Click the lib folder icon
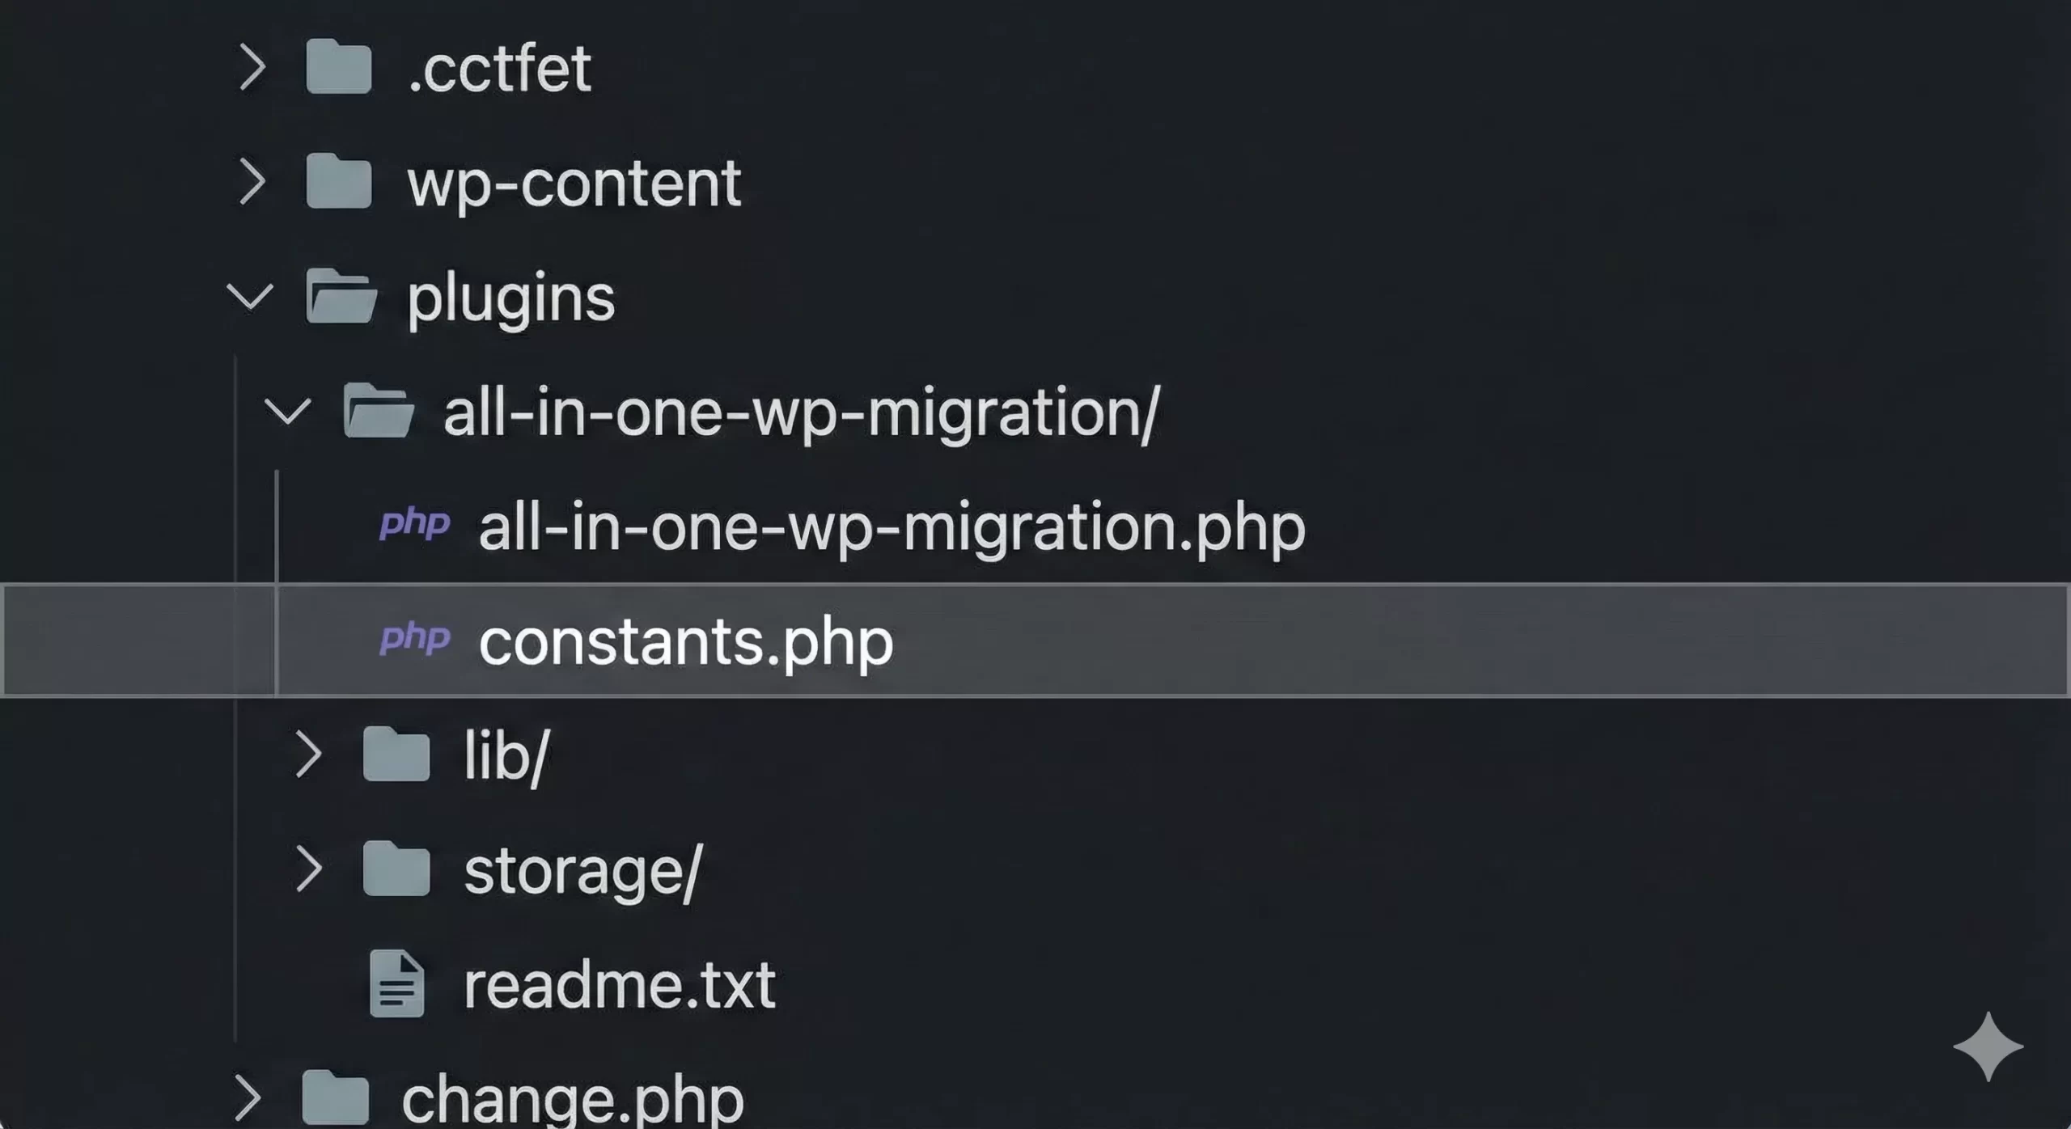2071x1129 pixels. (396, 755)
